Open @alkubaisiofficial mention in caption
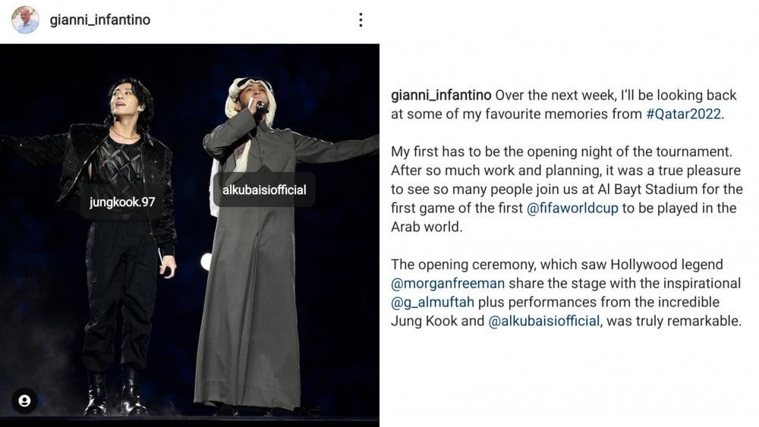The height and width of the screenshot is (427, 759). tap(544, 321)
